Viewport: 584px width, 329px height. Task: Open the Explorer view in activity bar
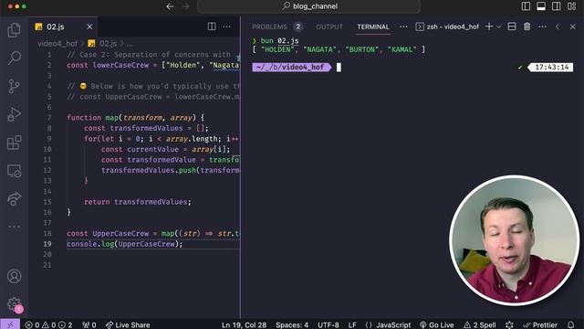pyautogui.click(x=15, y=30)
